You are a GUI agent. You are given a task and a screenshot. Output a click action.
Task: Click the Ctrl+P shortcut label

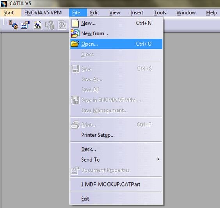pos(144,124)
